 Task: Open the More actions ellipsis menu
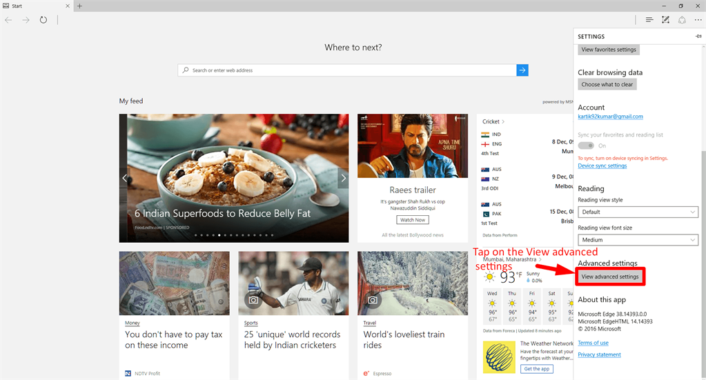point(698,20)
